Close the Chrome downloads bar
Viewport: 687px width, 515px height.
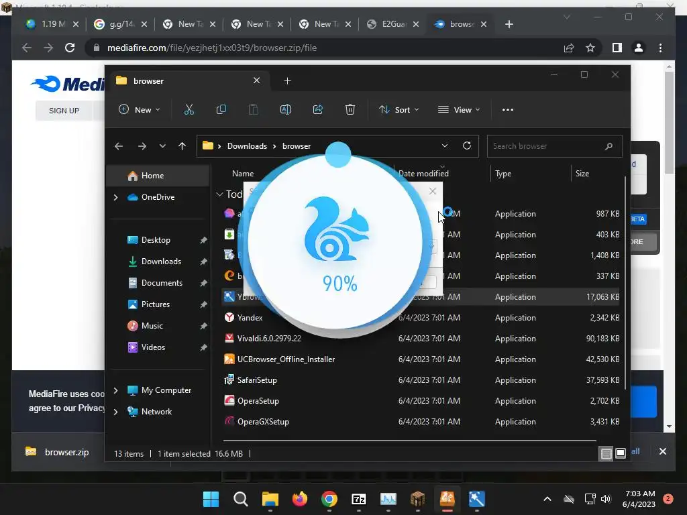[x=662, y=451]
